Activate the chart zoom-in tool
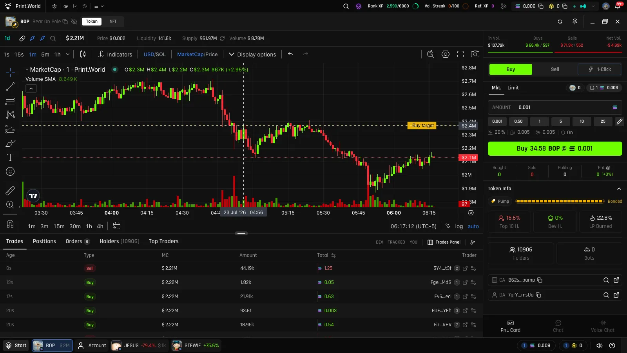The height and width of the screenshot is (353, 627). (x=10, y=204)
